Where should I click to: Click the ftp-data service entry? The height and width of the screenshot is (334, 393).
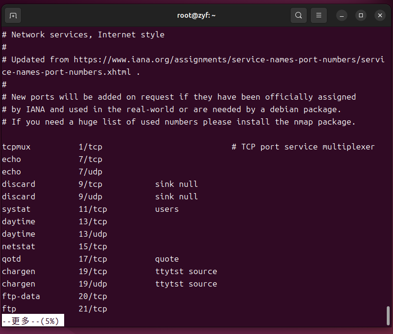(21, 296)
